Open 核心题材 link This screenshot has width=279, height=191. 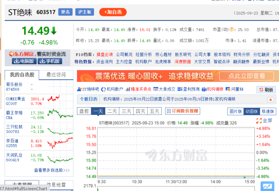click(x=163, y=54)
